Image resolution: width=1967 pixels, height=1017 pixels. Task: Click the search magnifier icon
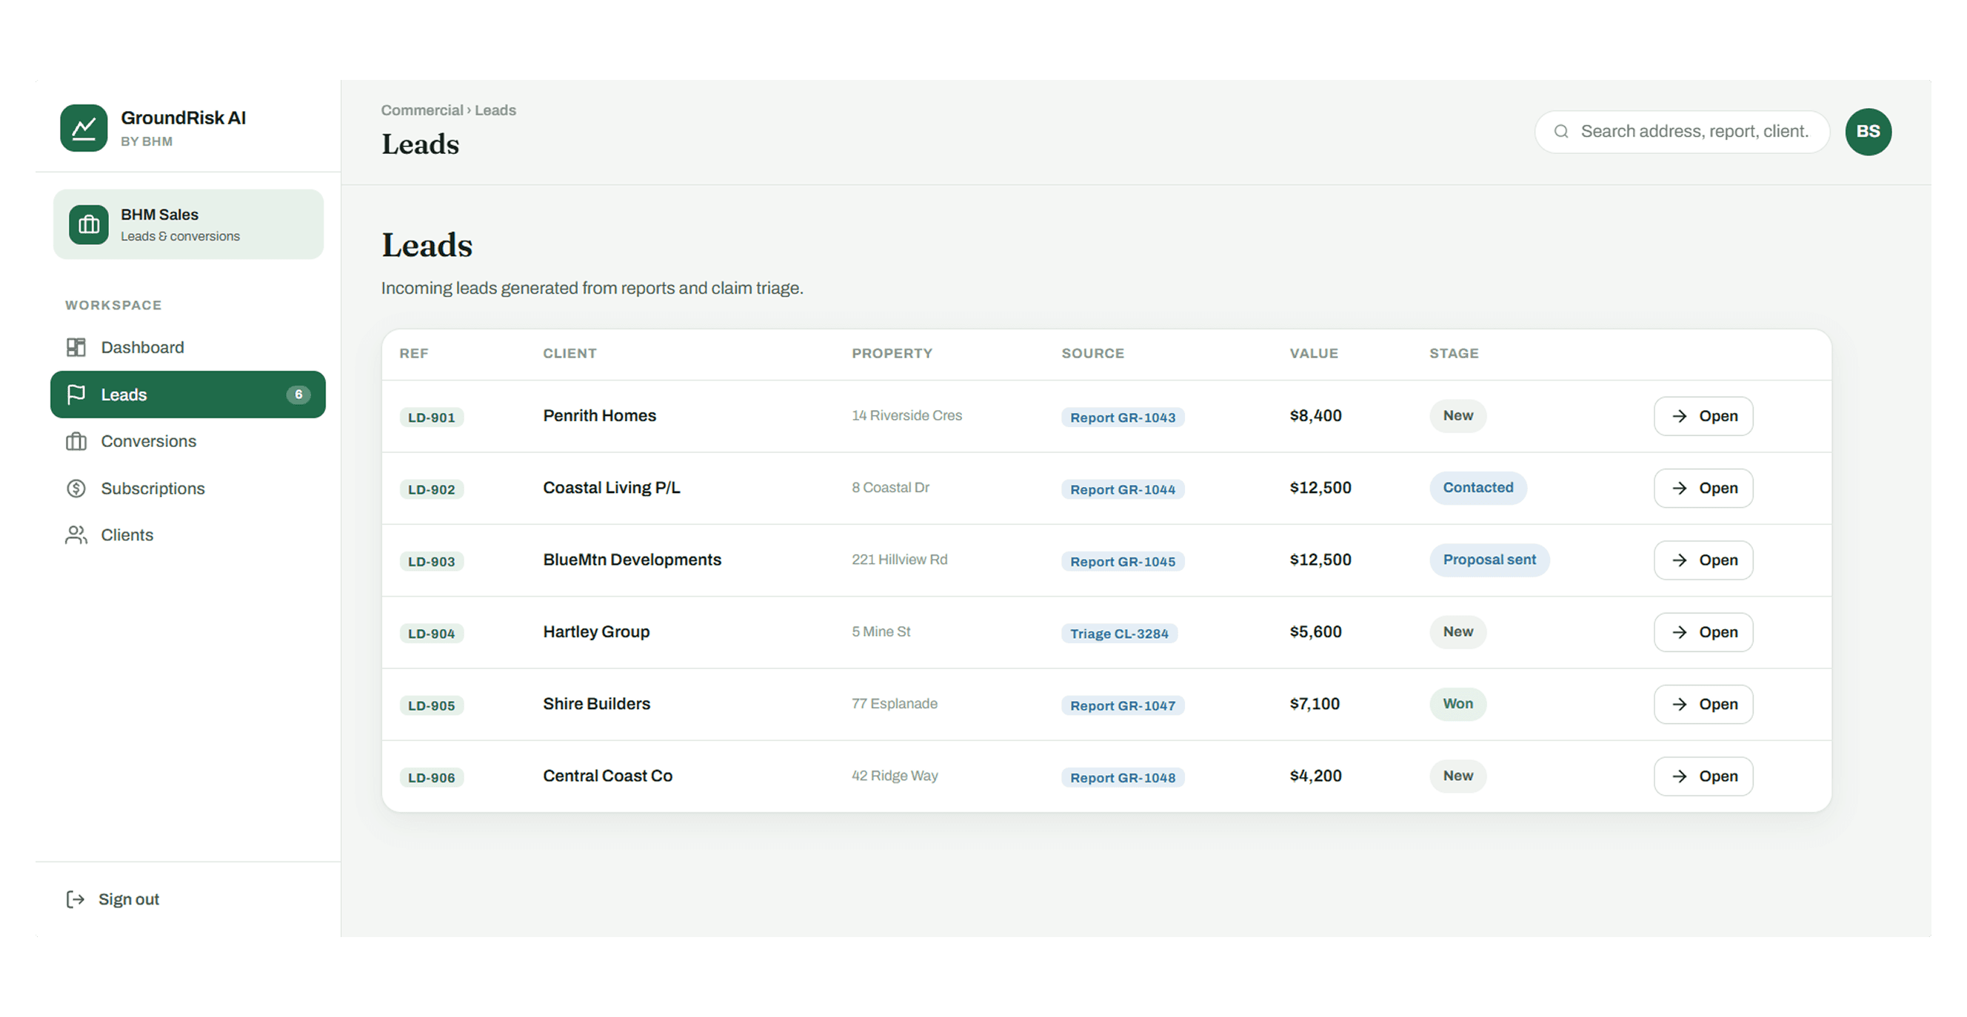tap(1562, 131)
